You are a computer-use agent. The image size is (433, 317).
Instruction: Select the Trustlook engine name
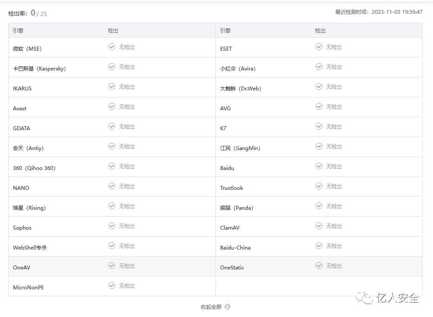[231, 188]
